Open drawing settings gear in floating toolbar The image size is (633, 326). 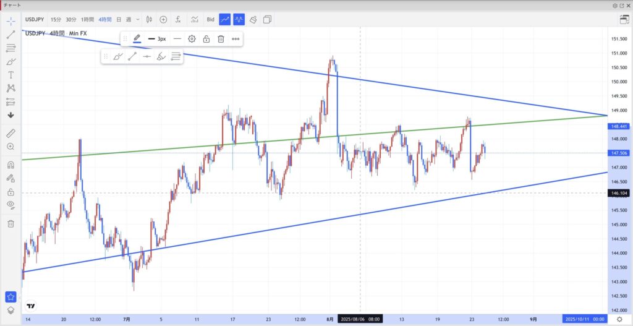[192, 39]
